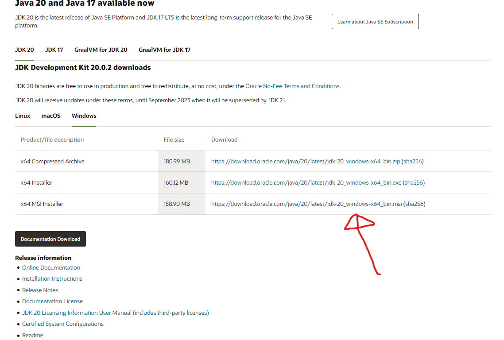Image resolution: width=504 pixels, height=340 pixels.
Task: Click the x64 MSI Installer description cell
Action: coord(86,204)
